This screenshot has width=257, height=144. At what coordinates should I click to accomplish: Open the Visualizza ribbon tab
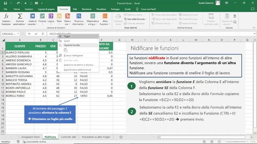coord(101,9)
